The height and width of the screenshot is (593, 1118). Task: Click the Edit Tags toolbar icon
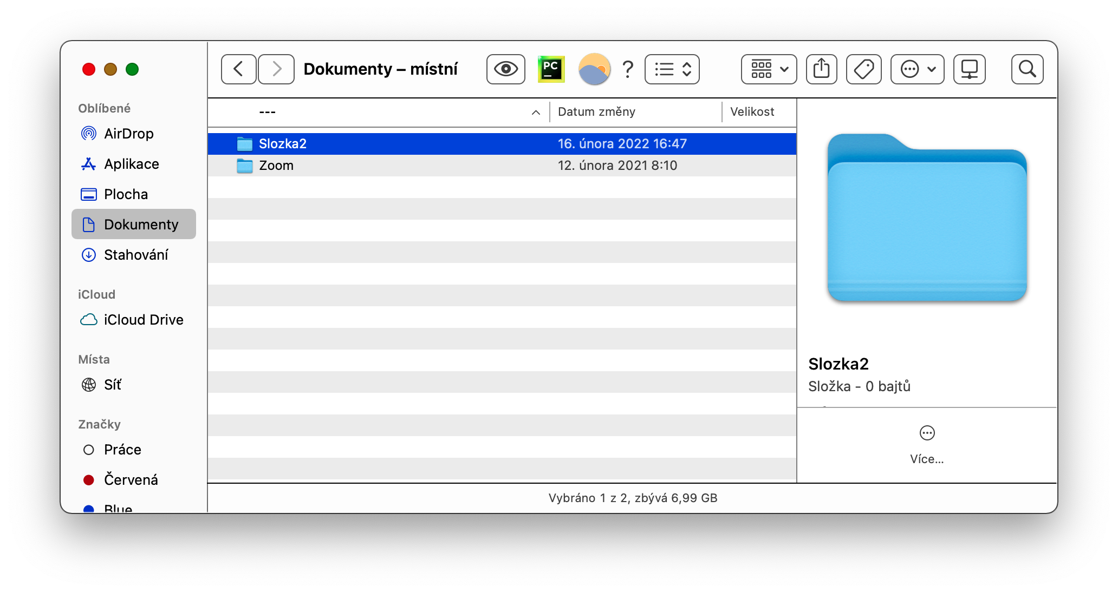(x=863, y=69)
